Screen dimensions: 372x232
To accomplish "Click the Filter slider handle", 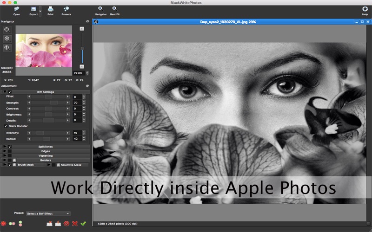I will click(49, 97).
